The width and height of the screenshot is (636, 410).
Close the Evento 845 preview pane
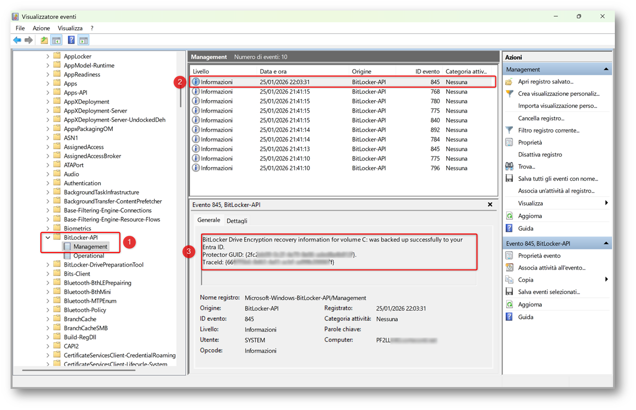[x=490, y=205]
